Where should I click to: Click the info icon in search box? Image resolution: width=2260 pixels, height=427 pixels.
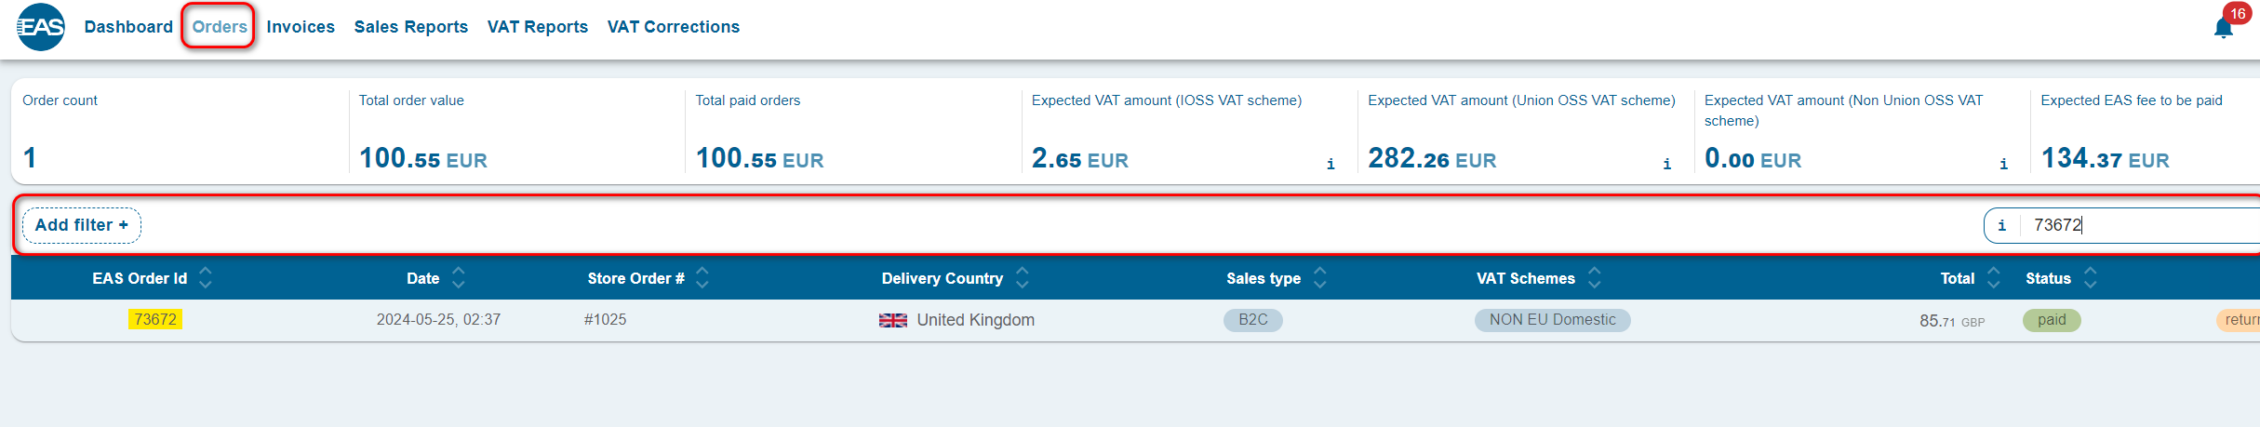(2002, 226)
